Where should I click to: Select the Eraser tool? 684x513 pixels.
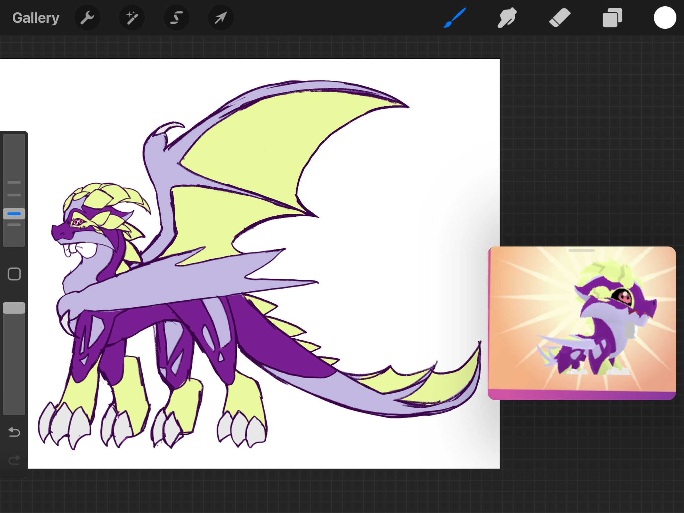pyautogui.click(x=559, y=17)
